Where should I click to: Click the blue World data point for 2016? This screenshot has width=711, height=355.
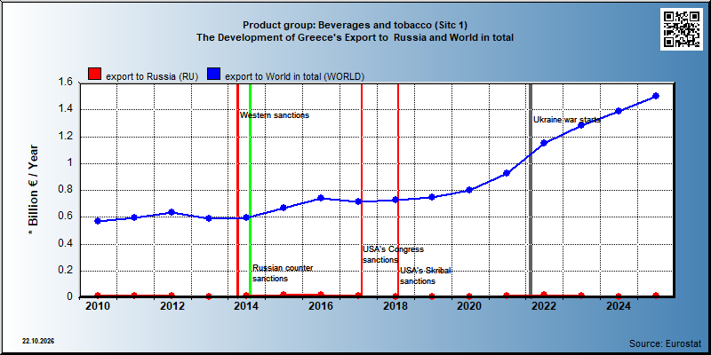coord(321,198)
